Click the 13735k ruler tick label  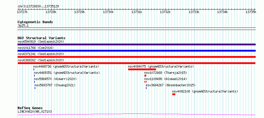(x=251, y=12)
